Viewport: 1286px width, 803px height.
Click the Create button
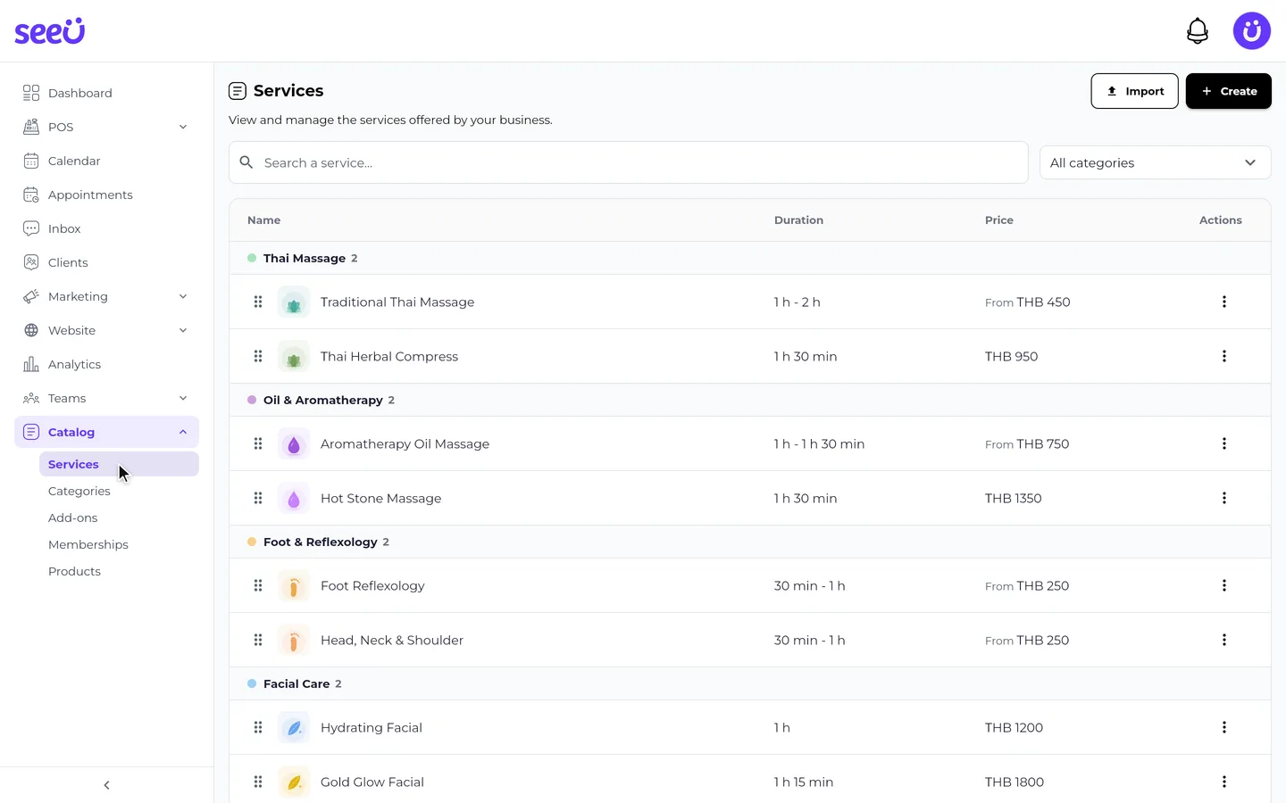1228,91
